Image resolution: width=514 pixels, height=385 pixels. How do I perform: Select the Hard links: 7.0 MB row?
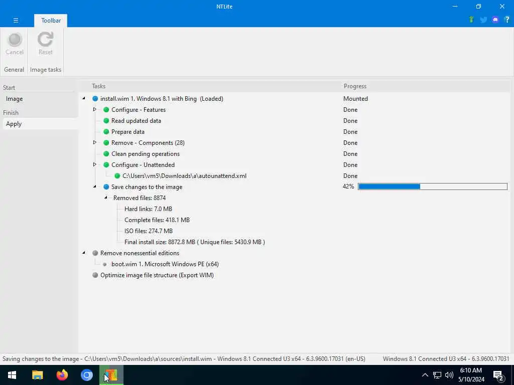point(148,209)
